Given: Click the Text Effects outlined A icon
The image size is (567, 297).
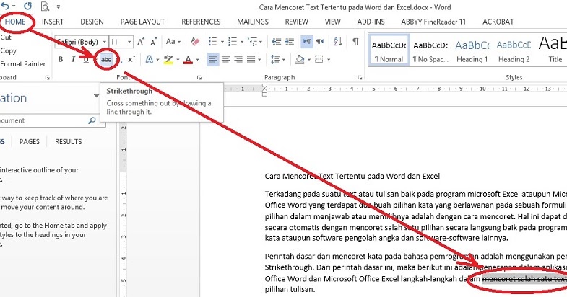Looking at the screenshot, I should [x=149, y=59].
